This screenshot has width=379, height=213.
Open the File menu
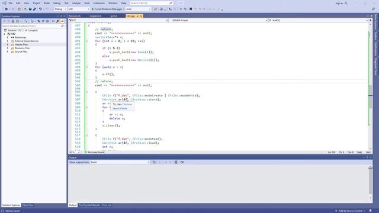(10, 3)
